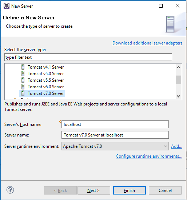Click the server list scrollbar thumb
Image resolution: width=187 pixels, height=200 pixels.
pos(178,80)
